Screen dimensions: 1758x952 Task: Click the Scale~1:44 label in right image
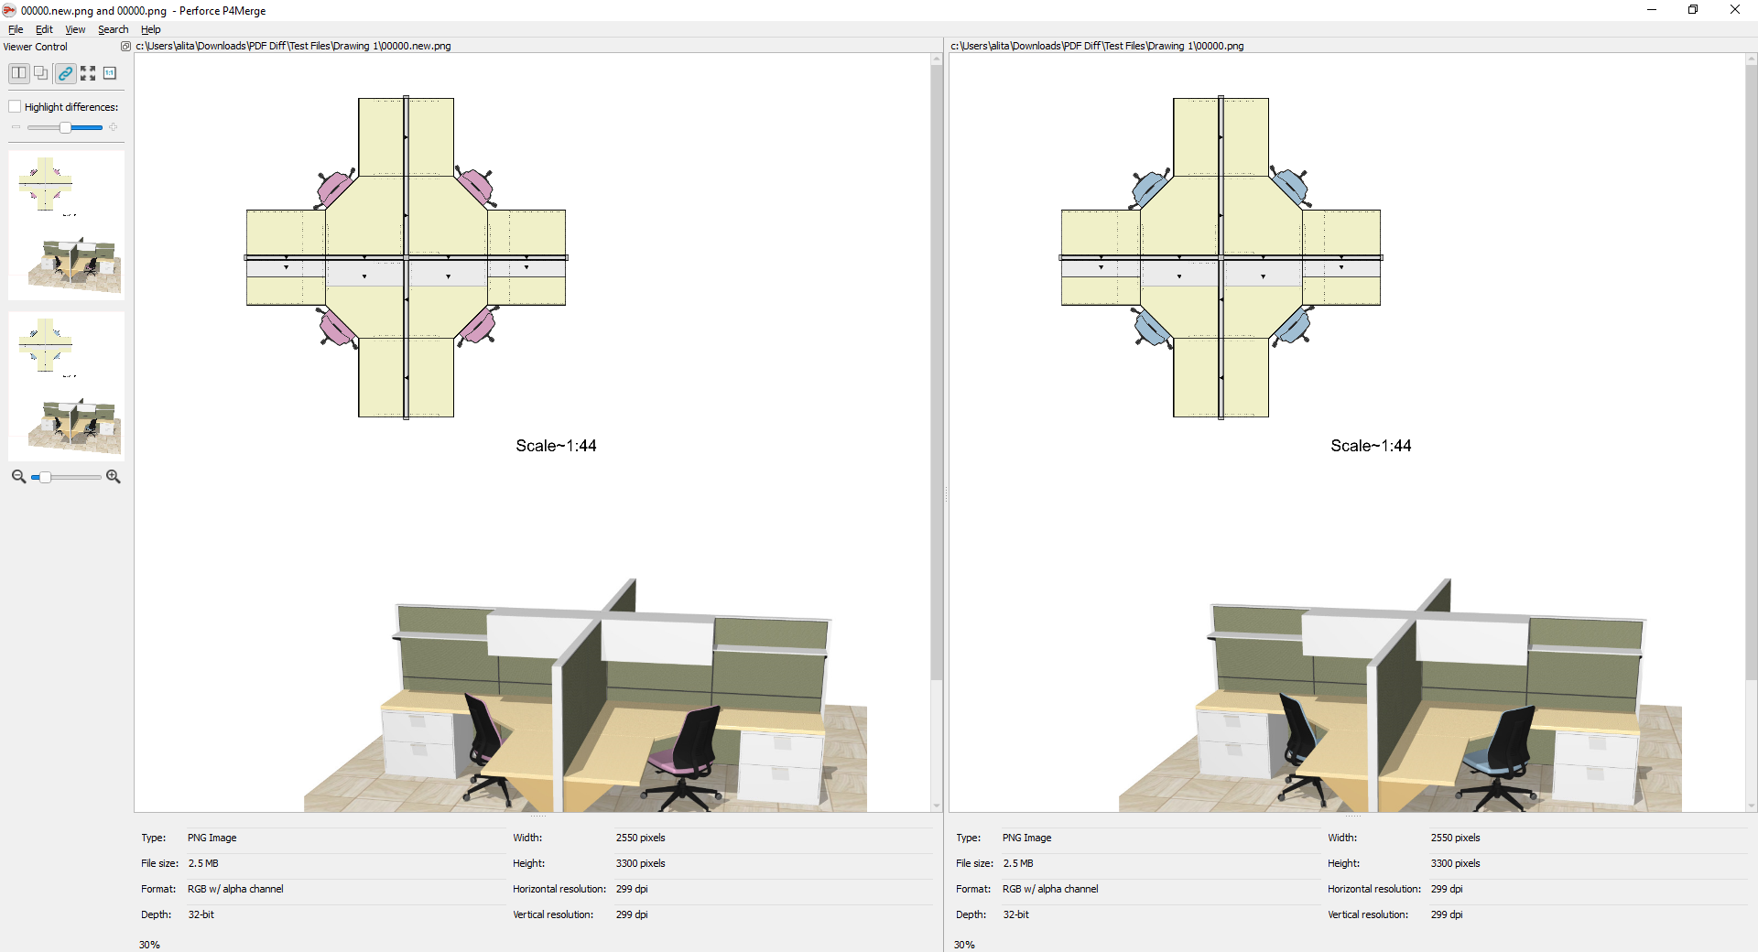coord(1371,446)
